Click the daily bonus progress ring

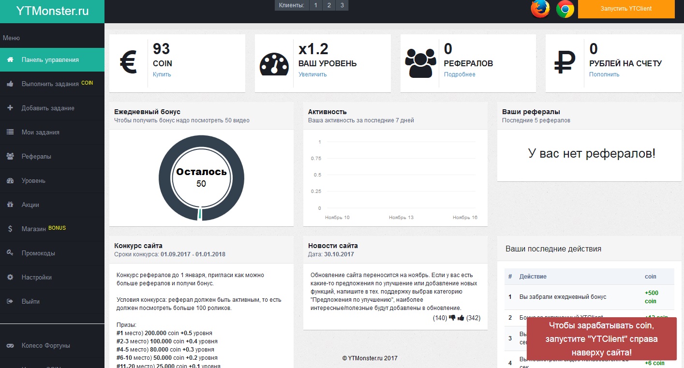pyautogui.click(x=201, y=178)
